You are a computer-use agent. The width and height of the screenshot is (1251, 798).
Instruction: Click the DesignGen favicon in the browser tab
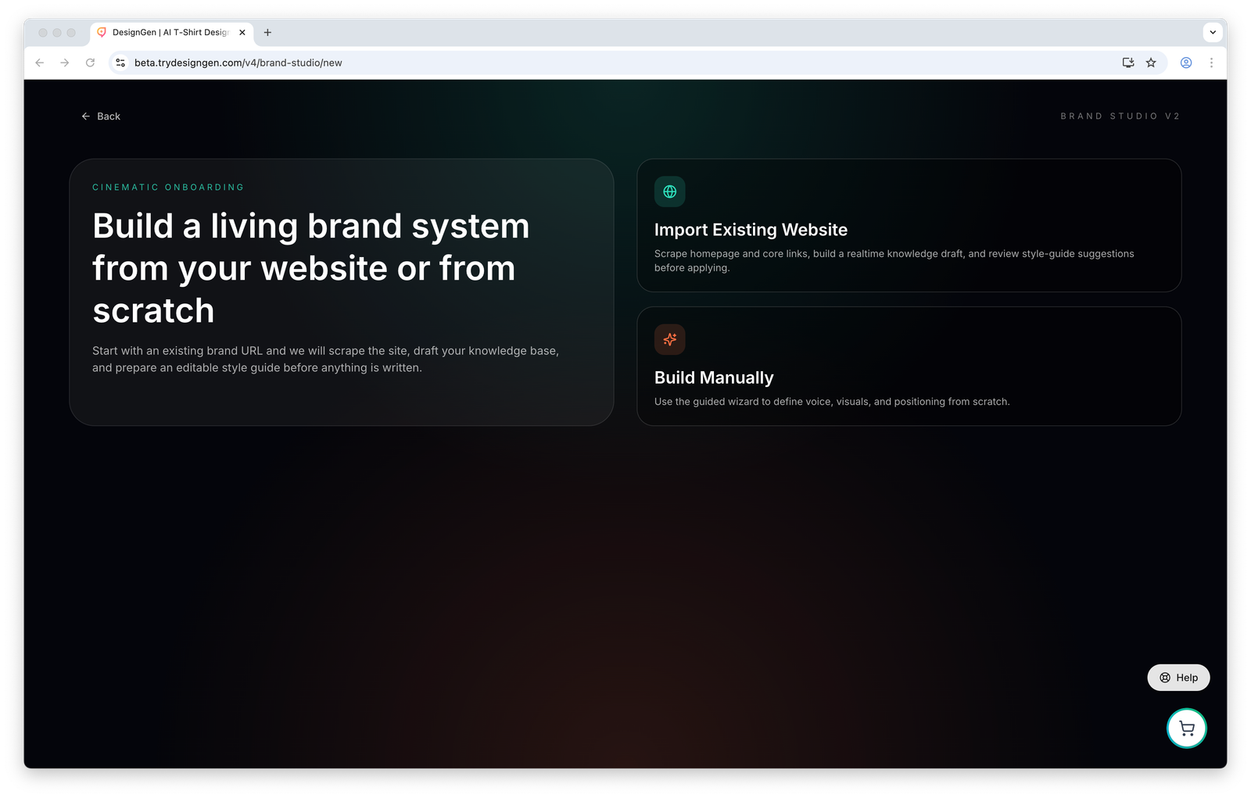coord(102,32)
